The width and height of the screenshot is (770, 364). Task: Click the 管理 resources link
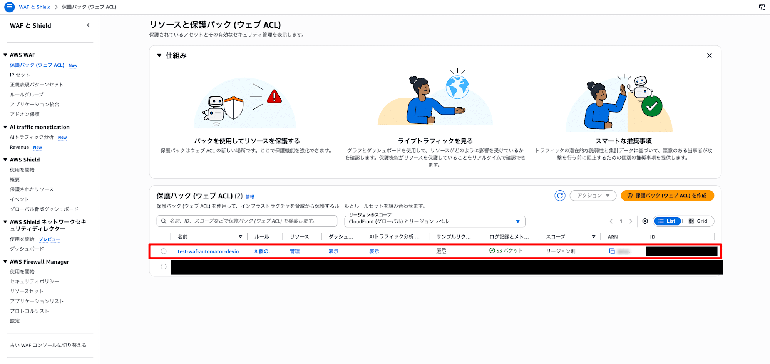[295, 251]
